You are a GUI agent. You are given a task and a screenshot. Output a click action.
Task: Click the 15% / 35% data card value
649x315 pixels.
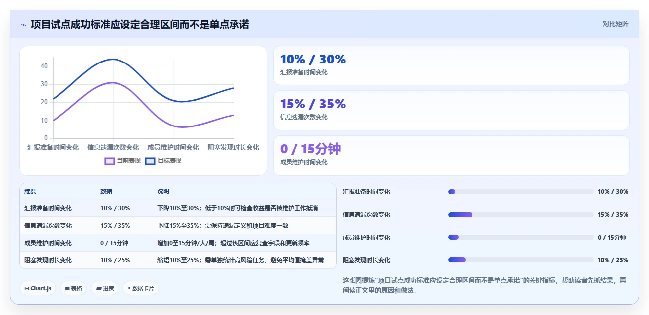[x=313, y=104]
